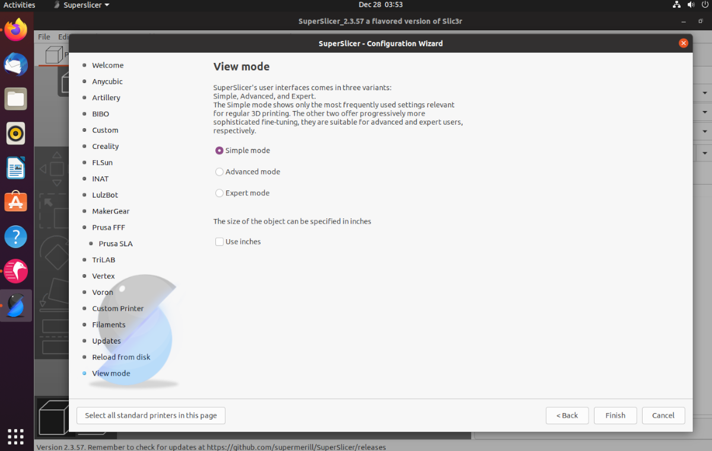Launch Thunderbird mail from the dock

pos(16,64)
